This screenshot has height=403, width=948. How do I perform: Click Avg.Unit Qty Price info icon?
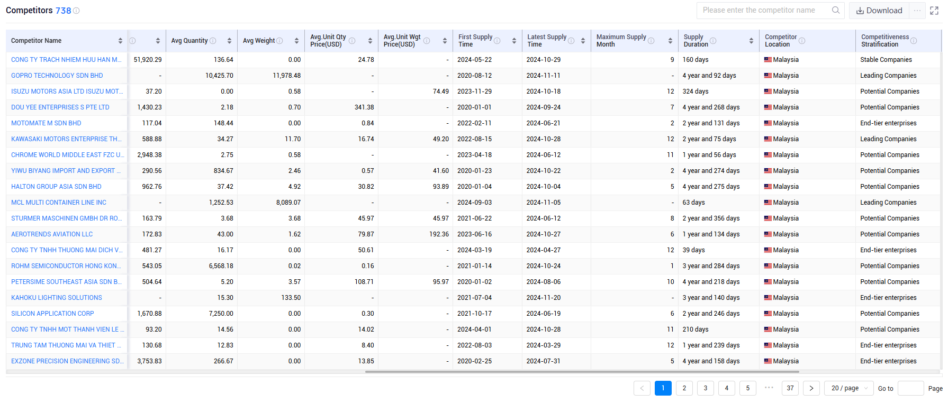point(352,41)
